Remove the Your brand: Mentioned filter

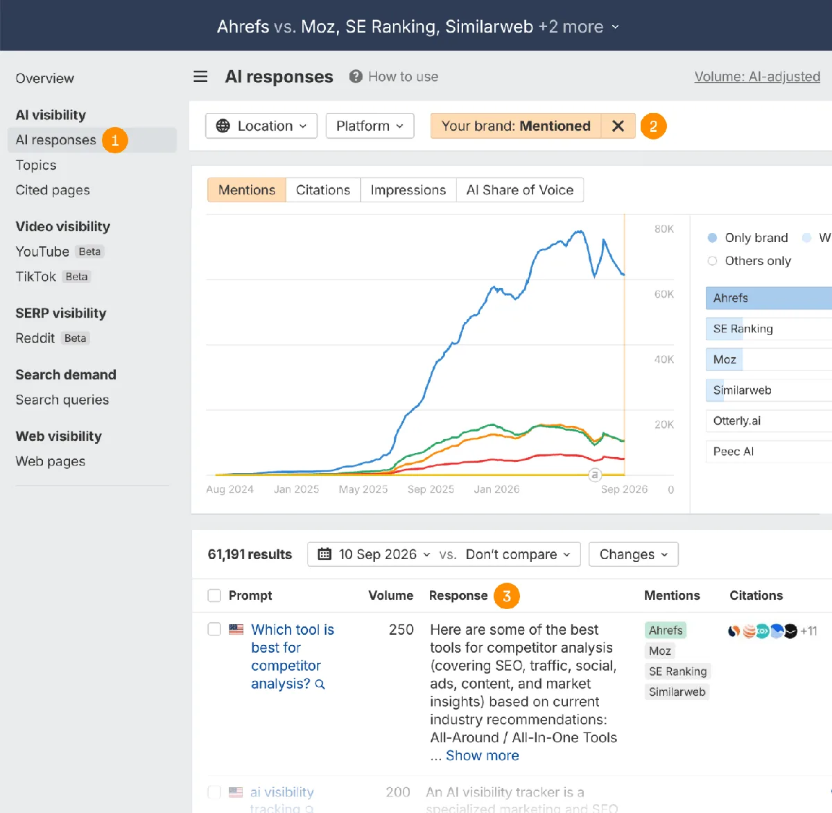[618, 126]
